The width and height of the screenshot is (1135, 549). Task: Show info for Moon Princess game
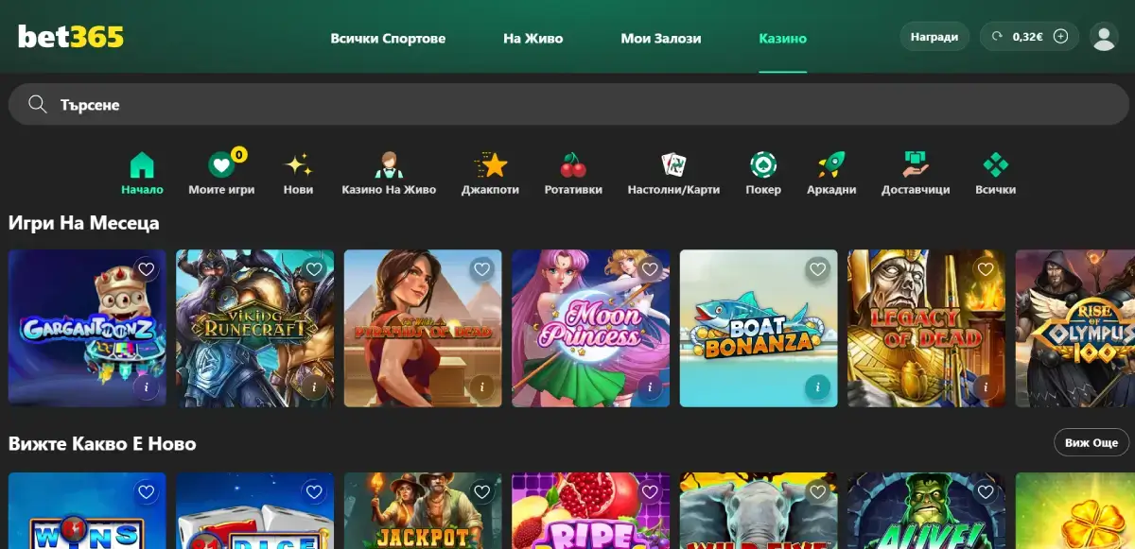coord(649,386)
